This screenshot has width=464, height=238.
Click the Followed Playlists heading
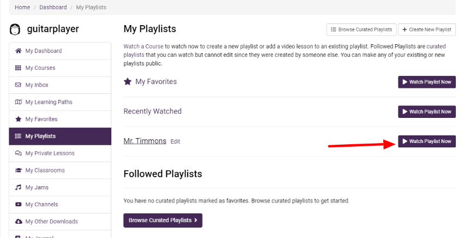point(163,174)
